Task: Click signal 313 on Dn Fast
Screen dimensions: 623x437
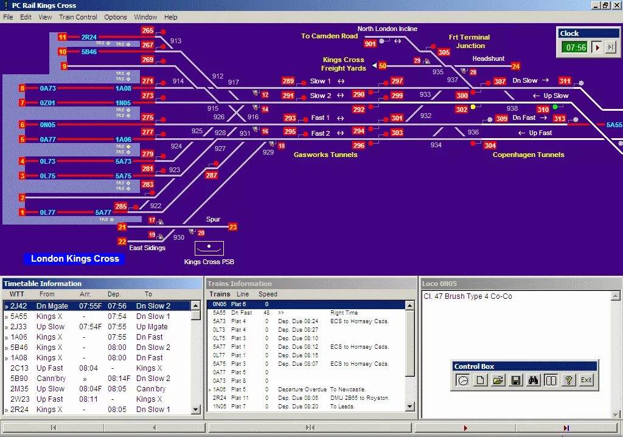Action: click(560, 119)
